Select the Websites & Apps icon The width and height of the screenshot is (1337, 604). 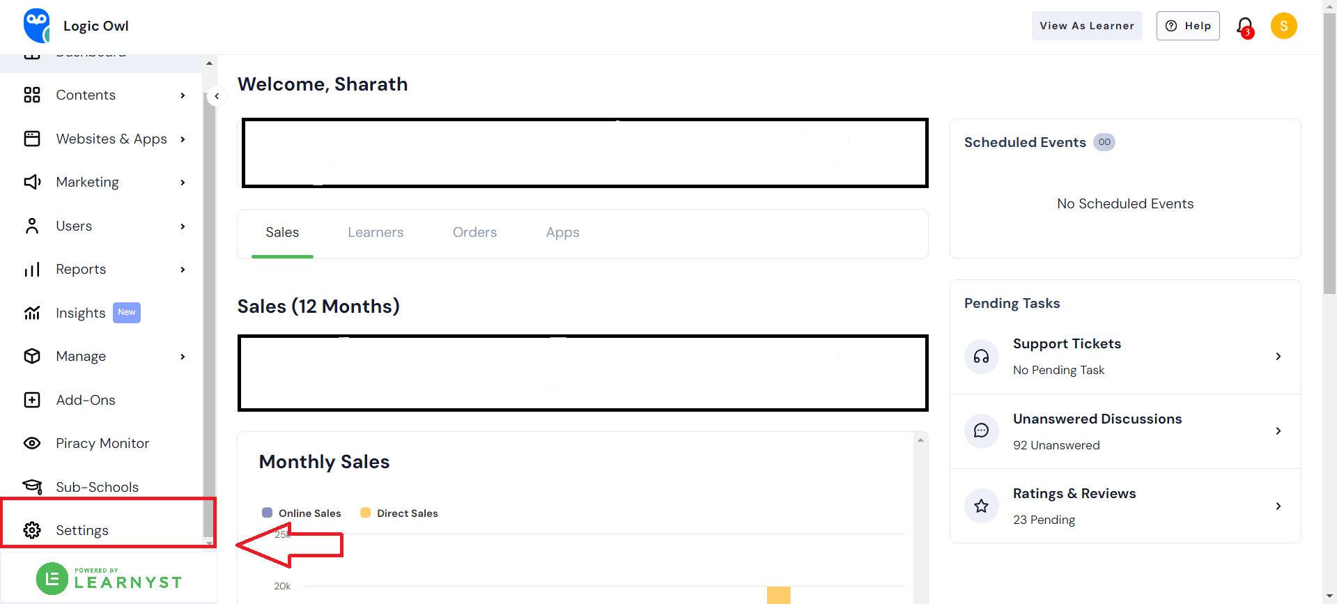32,139
